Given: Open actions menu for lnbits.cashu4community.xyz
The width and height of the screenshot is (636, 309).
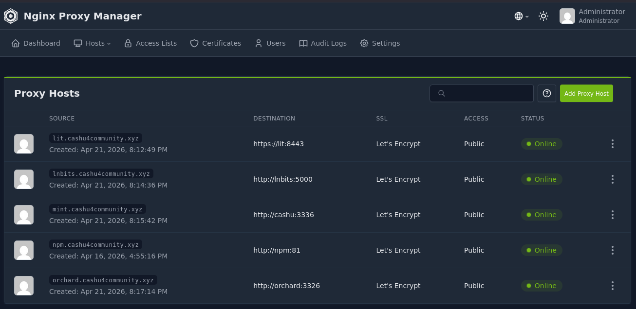Looking at the screenshot, I should click(613, 179).
